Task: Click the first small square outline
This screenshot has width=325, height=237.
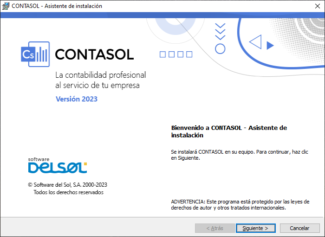Action: click(162, 54)
